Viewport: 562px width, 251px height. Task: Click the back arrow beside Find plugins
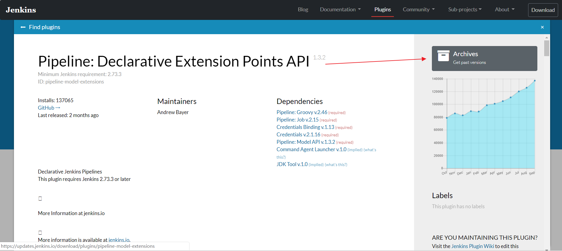[x=23, y=27]
